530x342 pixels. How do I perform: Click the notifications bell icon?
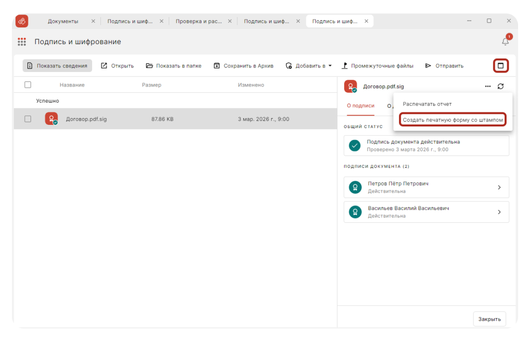(x=505, y=42)
